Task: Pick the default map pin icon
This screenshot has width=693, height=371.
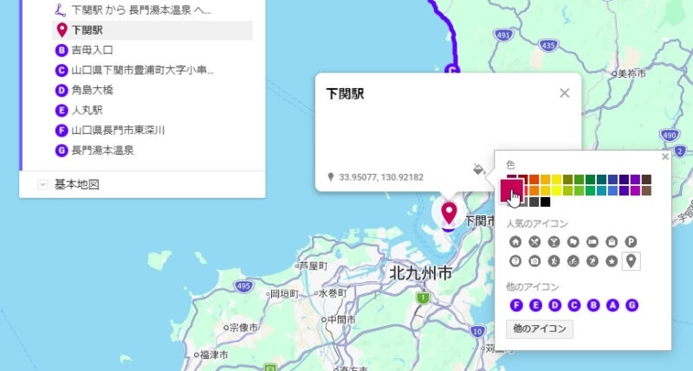Action: (x=631, y=260)
